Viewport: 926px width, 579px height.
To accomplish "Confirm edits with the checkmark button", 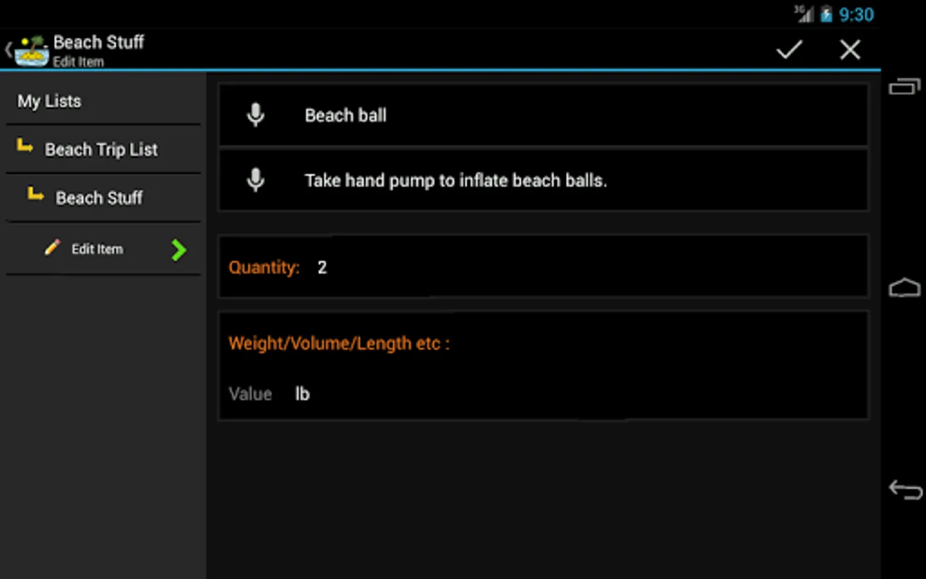I will [789, 49].
